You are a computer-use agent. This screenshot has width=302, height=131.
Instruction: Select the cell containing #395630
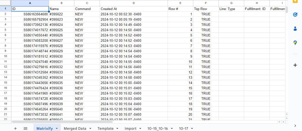[x=62, y=56]
